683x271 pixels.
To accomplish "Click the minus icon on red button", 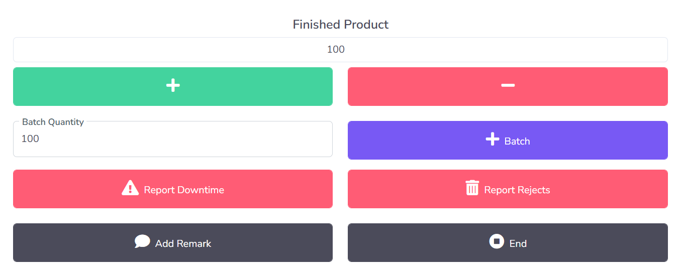I will [x=508, y=86].
